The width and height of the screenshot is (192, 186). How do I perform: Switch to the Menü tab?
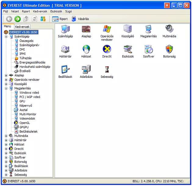[8, 26]
